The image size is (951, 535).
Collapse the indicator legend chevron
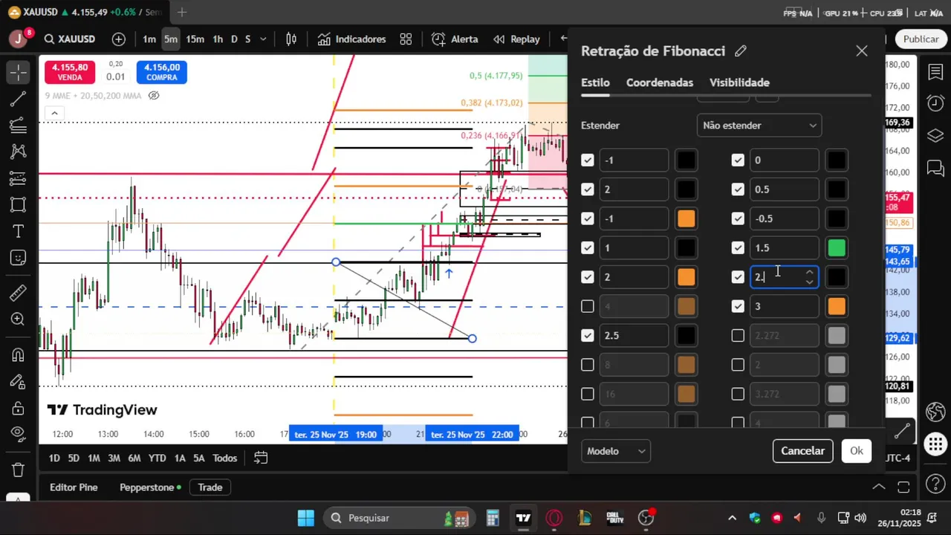click(x=54, y=114)
